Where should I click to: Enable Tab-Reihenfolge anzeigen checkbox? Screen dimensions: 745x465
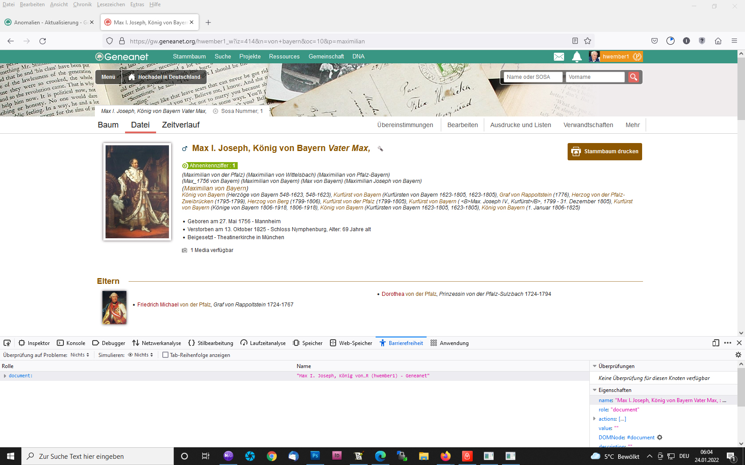click(x=165, y=355)
